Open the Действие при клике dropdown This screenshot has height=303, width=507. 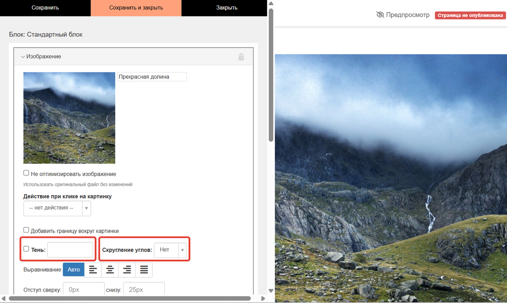point(57,208)
